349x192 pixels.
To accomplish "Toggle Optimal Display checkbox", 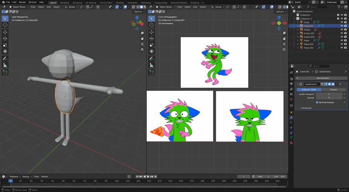I will tap(317, 102).
